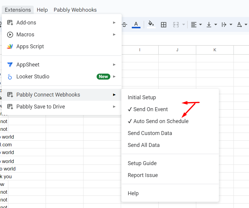The width and height of the screenshot is (249, 208).
Task: Expand the Macros submenu arrow
Action: pyautogui.click(x=114, y=35)
